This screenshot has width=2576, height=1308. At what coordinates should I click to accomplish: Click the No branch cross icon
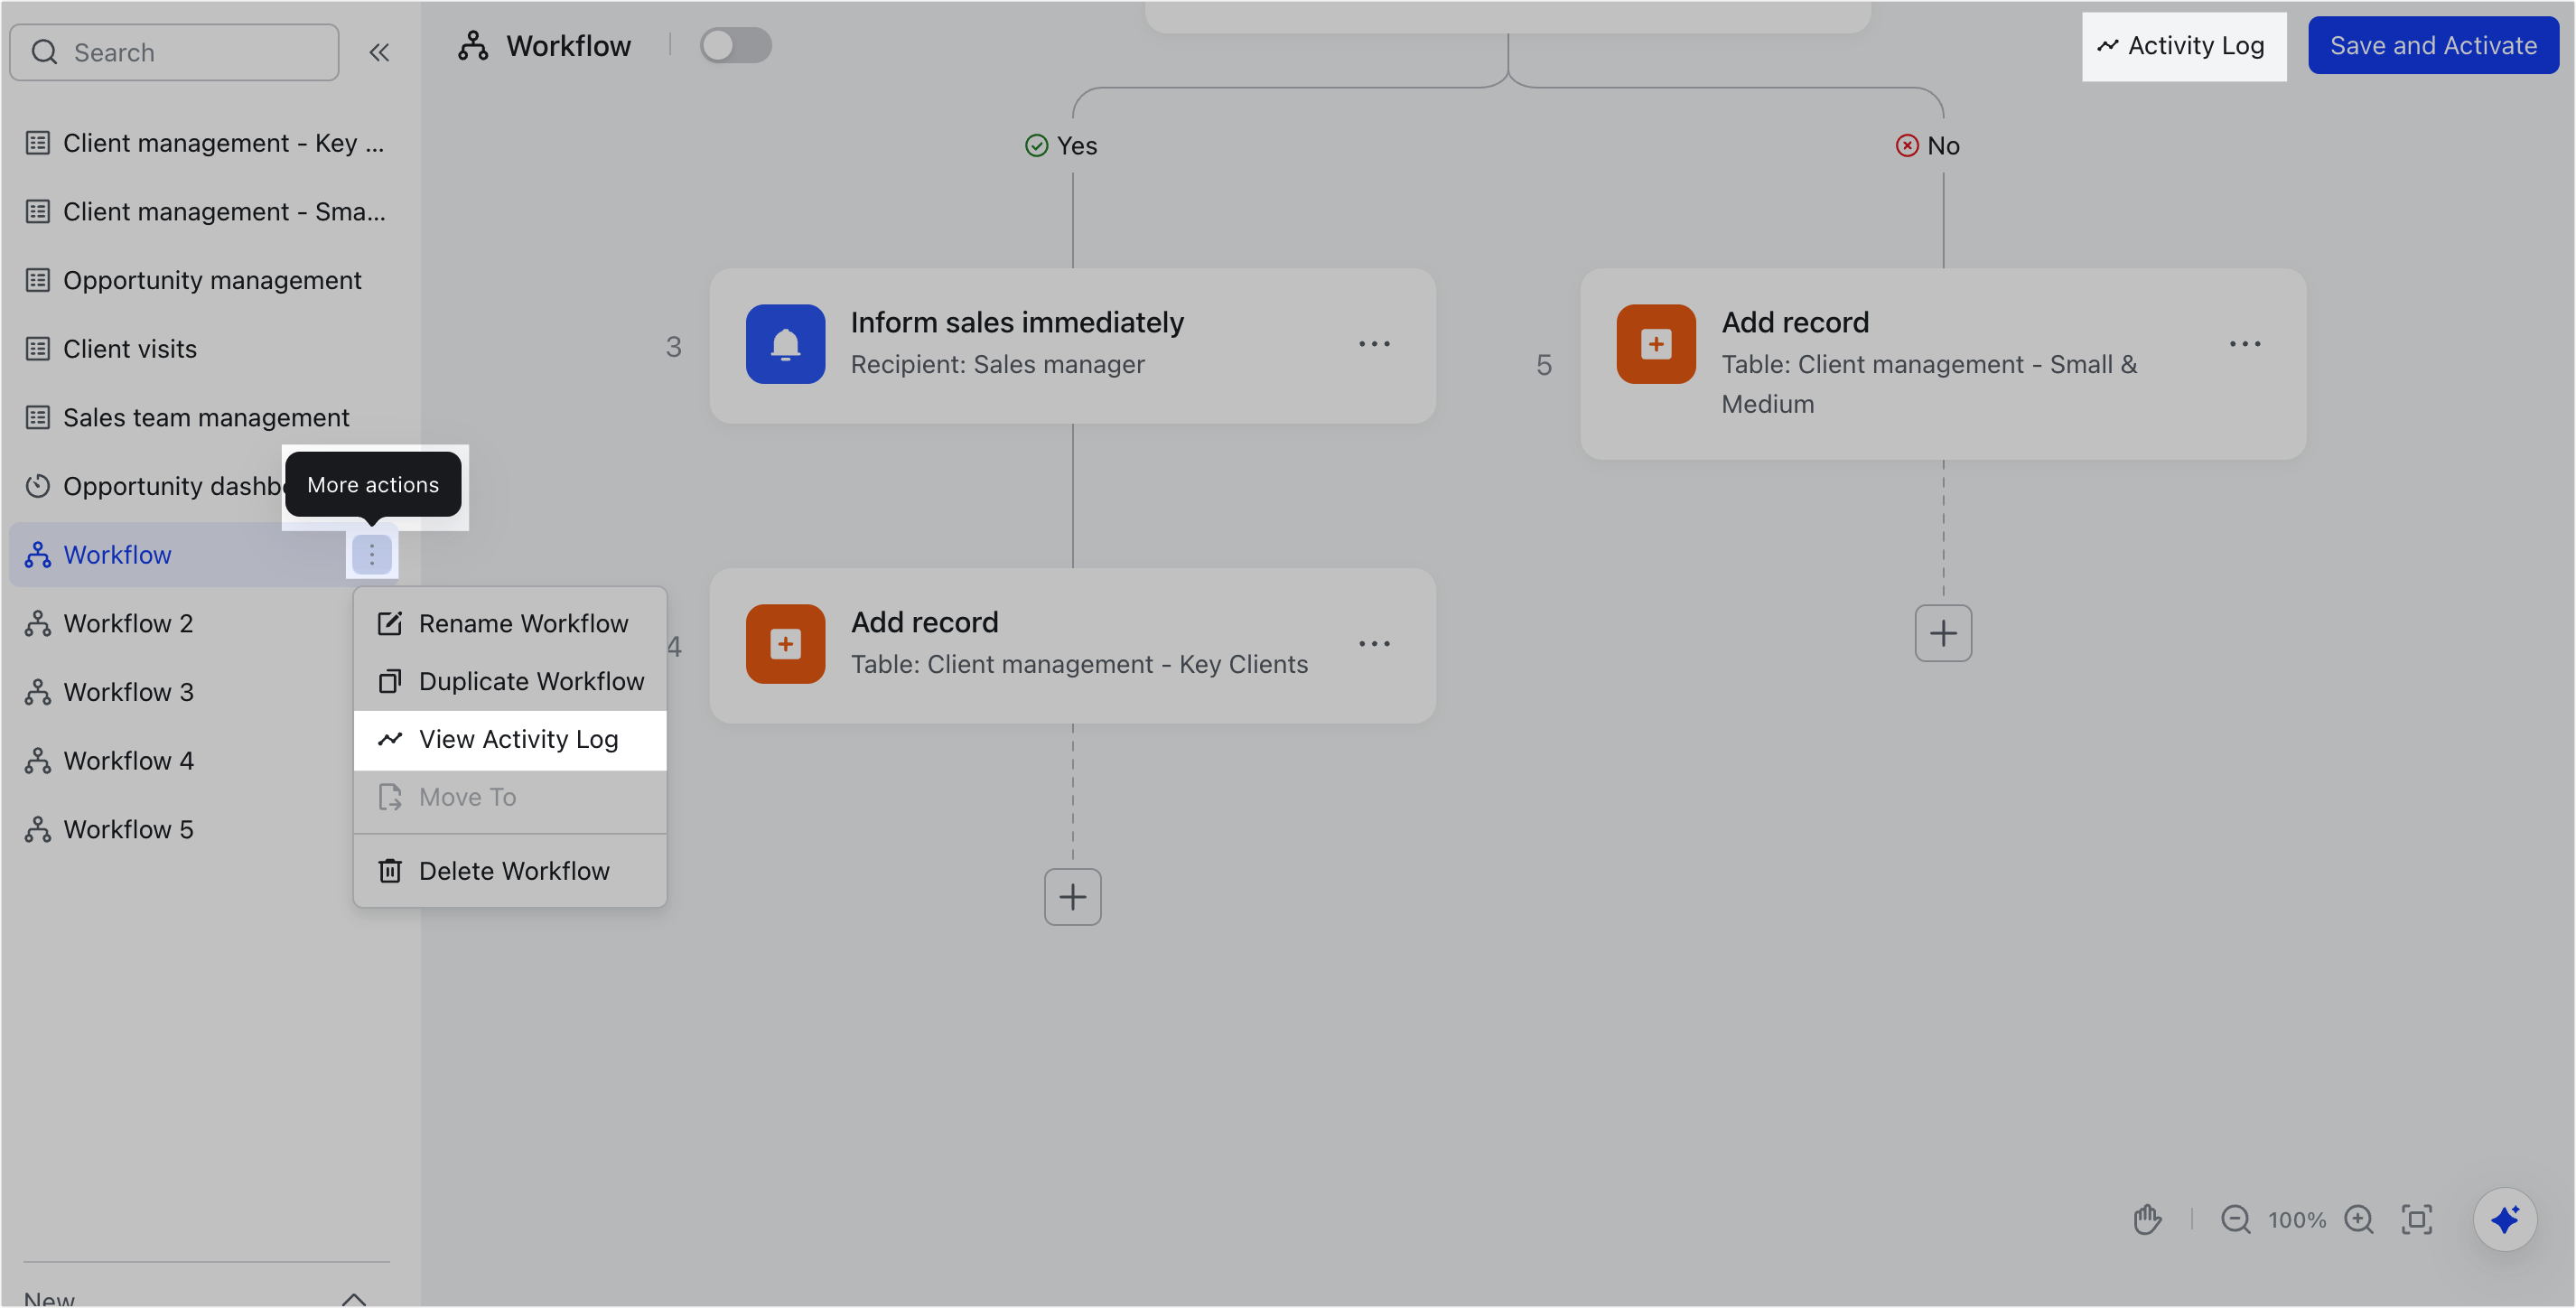click(1907, 146)
